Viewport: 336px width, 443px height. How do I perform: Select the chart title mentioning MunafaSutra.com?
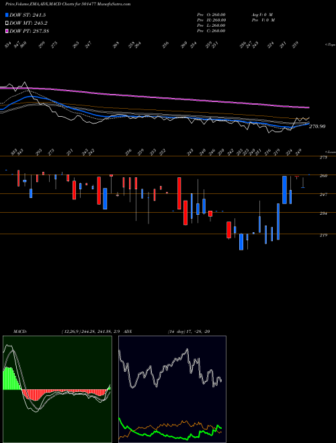pos(68,5)
